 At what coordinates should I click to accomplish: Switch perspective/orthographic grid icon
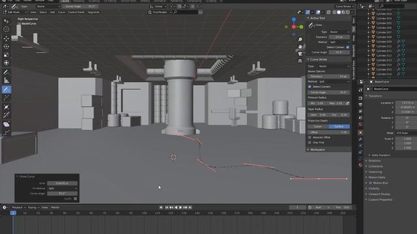coord(300,60)
